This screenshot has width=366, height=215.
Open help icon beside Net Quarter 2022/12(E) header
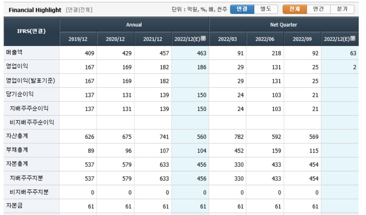pos(353,38)
